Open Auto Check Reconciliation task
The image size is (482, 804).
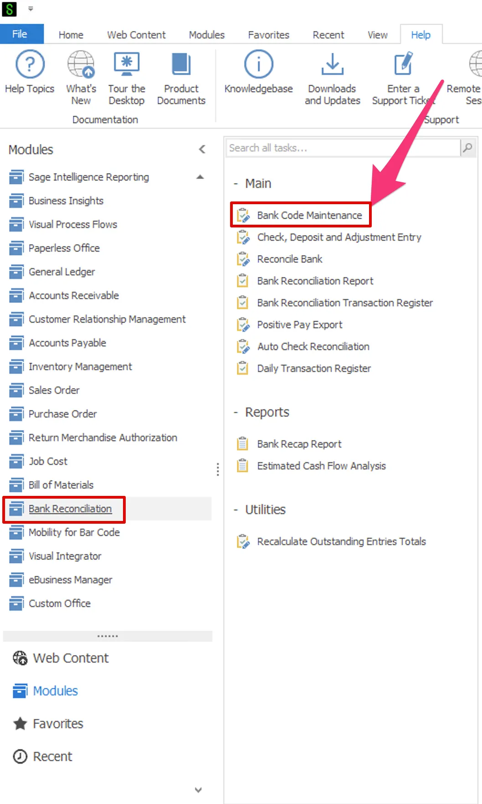pos(313,346)
